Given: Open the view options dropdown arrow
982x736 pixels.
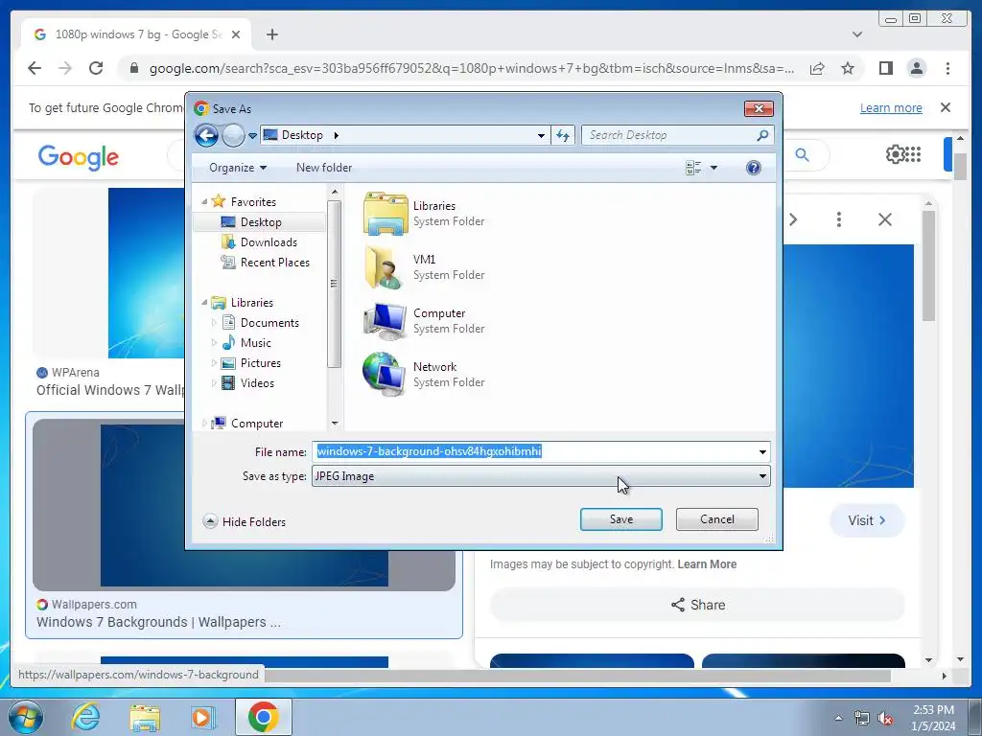Looking at the screenshot, I should [713, 168].
